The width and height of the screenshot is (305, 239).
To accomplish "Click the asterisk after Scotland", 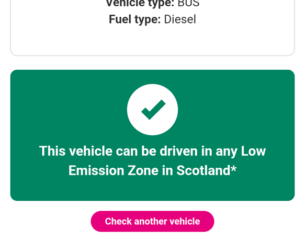I will pyautogui.click(x=234, y=168).
